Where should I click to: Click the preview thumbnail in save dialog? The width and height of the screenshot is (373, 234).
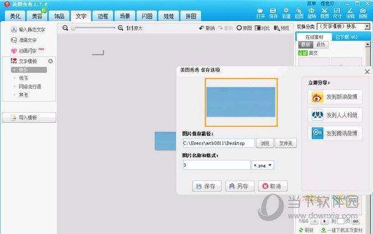(241, 102)
